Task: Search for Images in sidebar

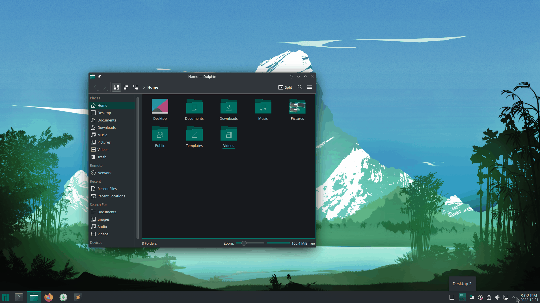Action: (112, 219)
